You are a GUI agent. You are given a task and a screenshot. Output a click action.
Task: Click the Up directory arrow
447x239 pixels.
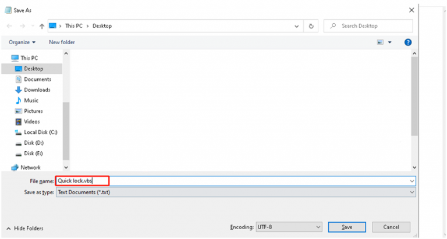(x=41, y=26)
